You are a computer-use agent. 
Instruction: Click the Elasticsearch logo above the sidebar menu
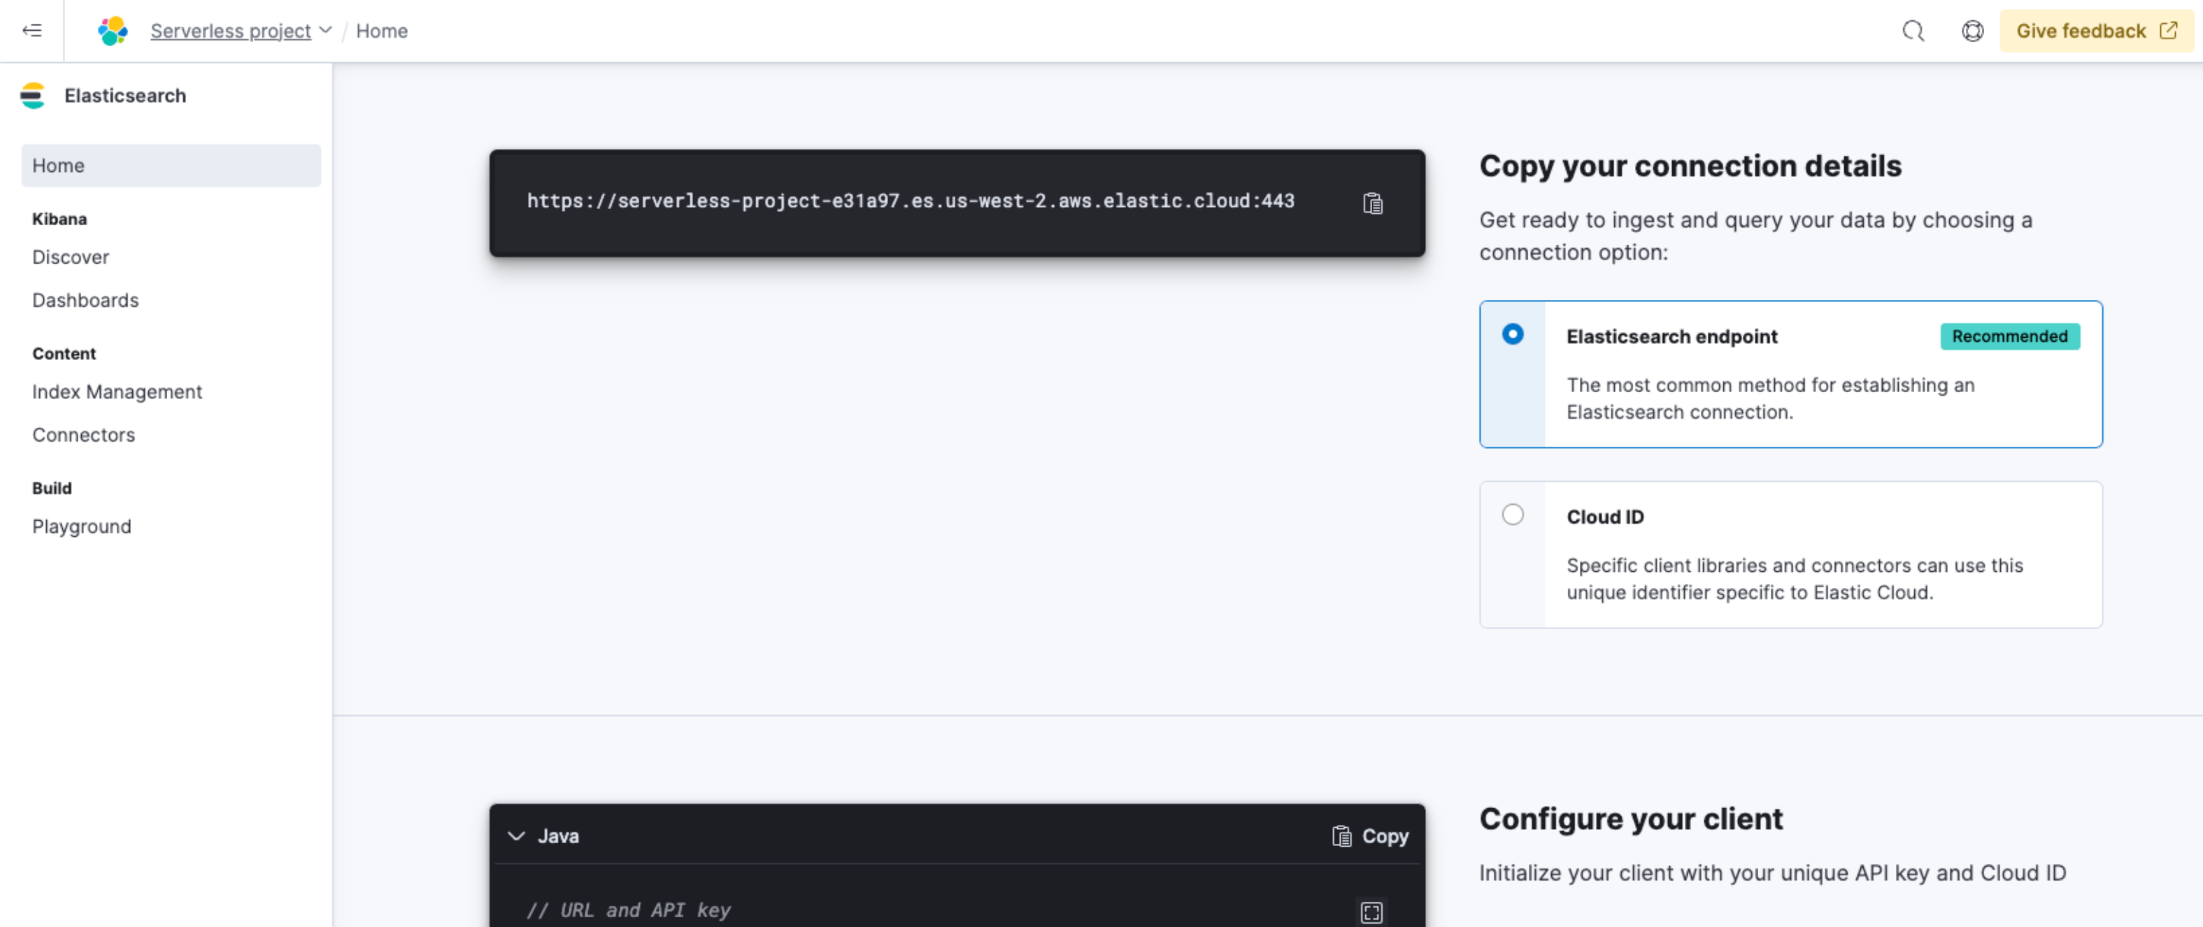click(32, 96)
